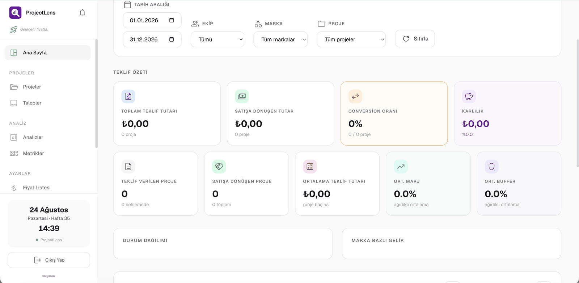The height and width of the screenshot is (283, 579).
Task: Open Talepler in the sidebar
Action: [48, 103]
